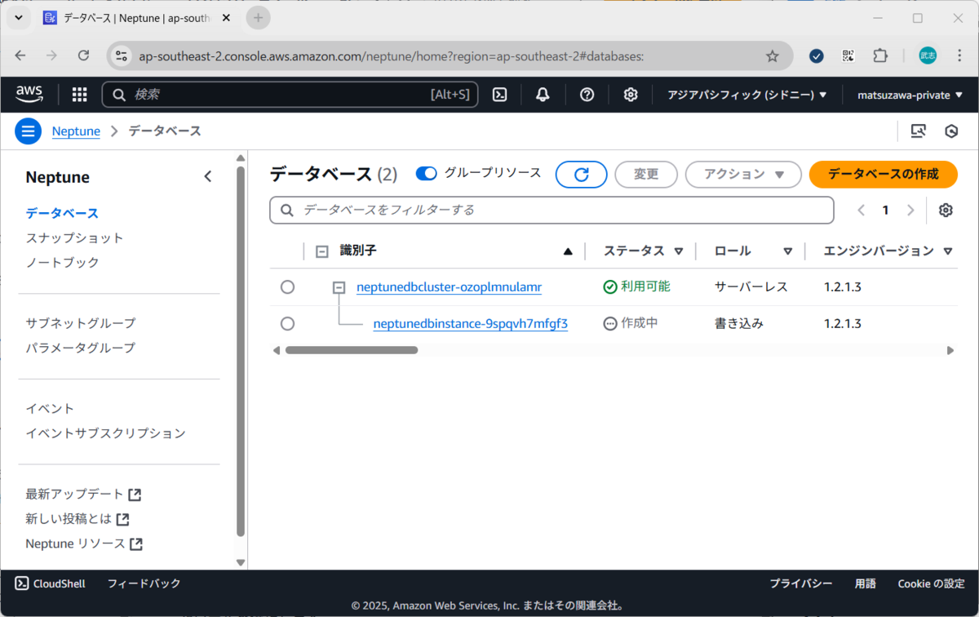Click the Neptune breadcrumb link
The height and width of the screenshot is (617, 979).
pos(76,131)
